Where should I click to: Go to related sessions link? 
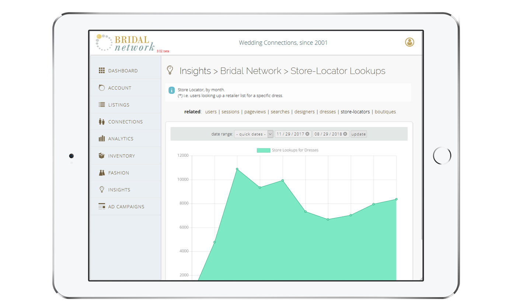(x=230, y=112)
